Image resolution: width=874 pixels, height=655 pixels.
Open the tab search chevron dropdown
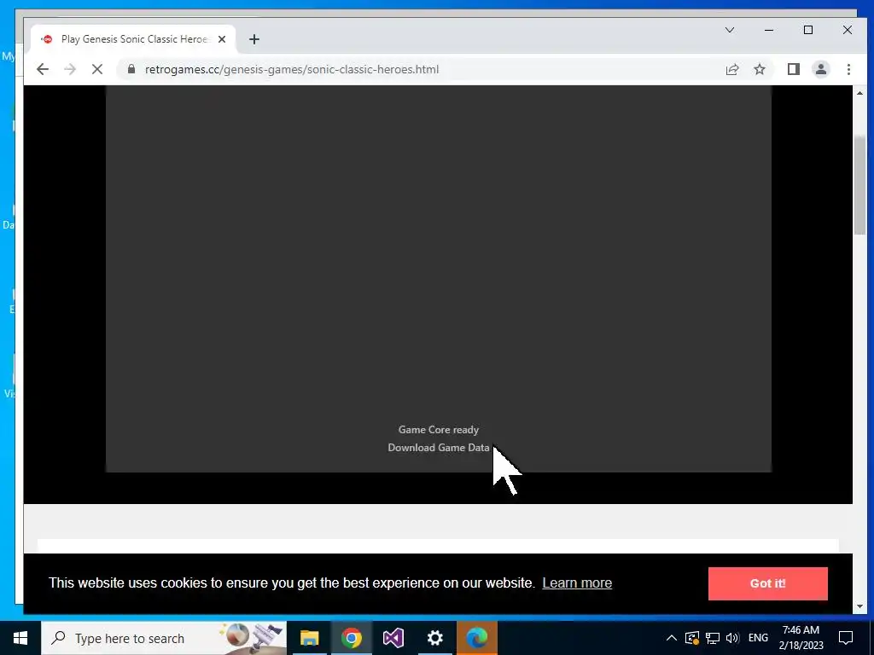coord(729,30)
